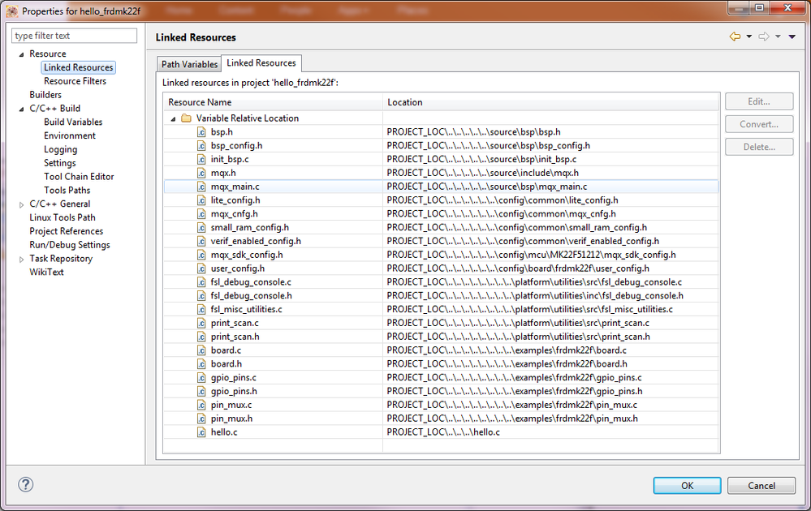Screen dimensions: 811x511
Task: Select the Linked Resources tab
Action: click(x=261, y=63)
